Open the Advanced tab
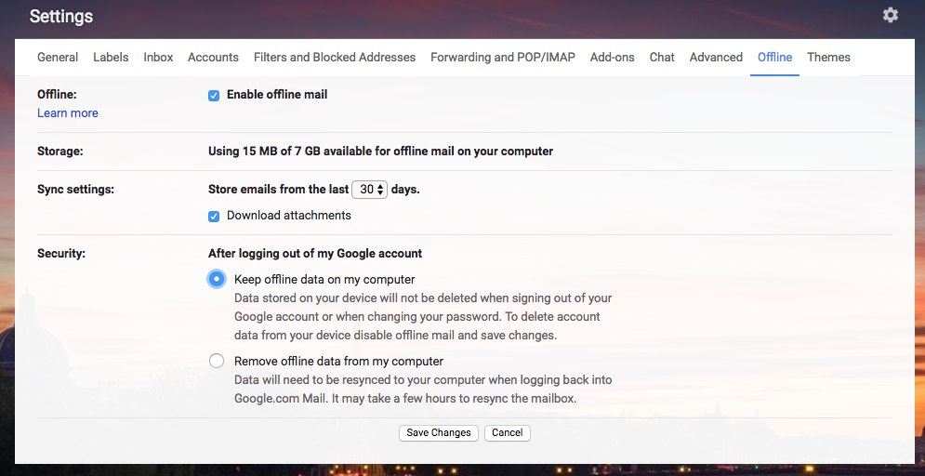This screenshot has width=925, height=476. 716,58
